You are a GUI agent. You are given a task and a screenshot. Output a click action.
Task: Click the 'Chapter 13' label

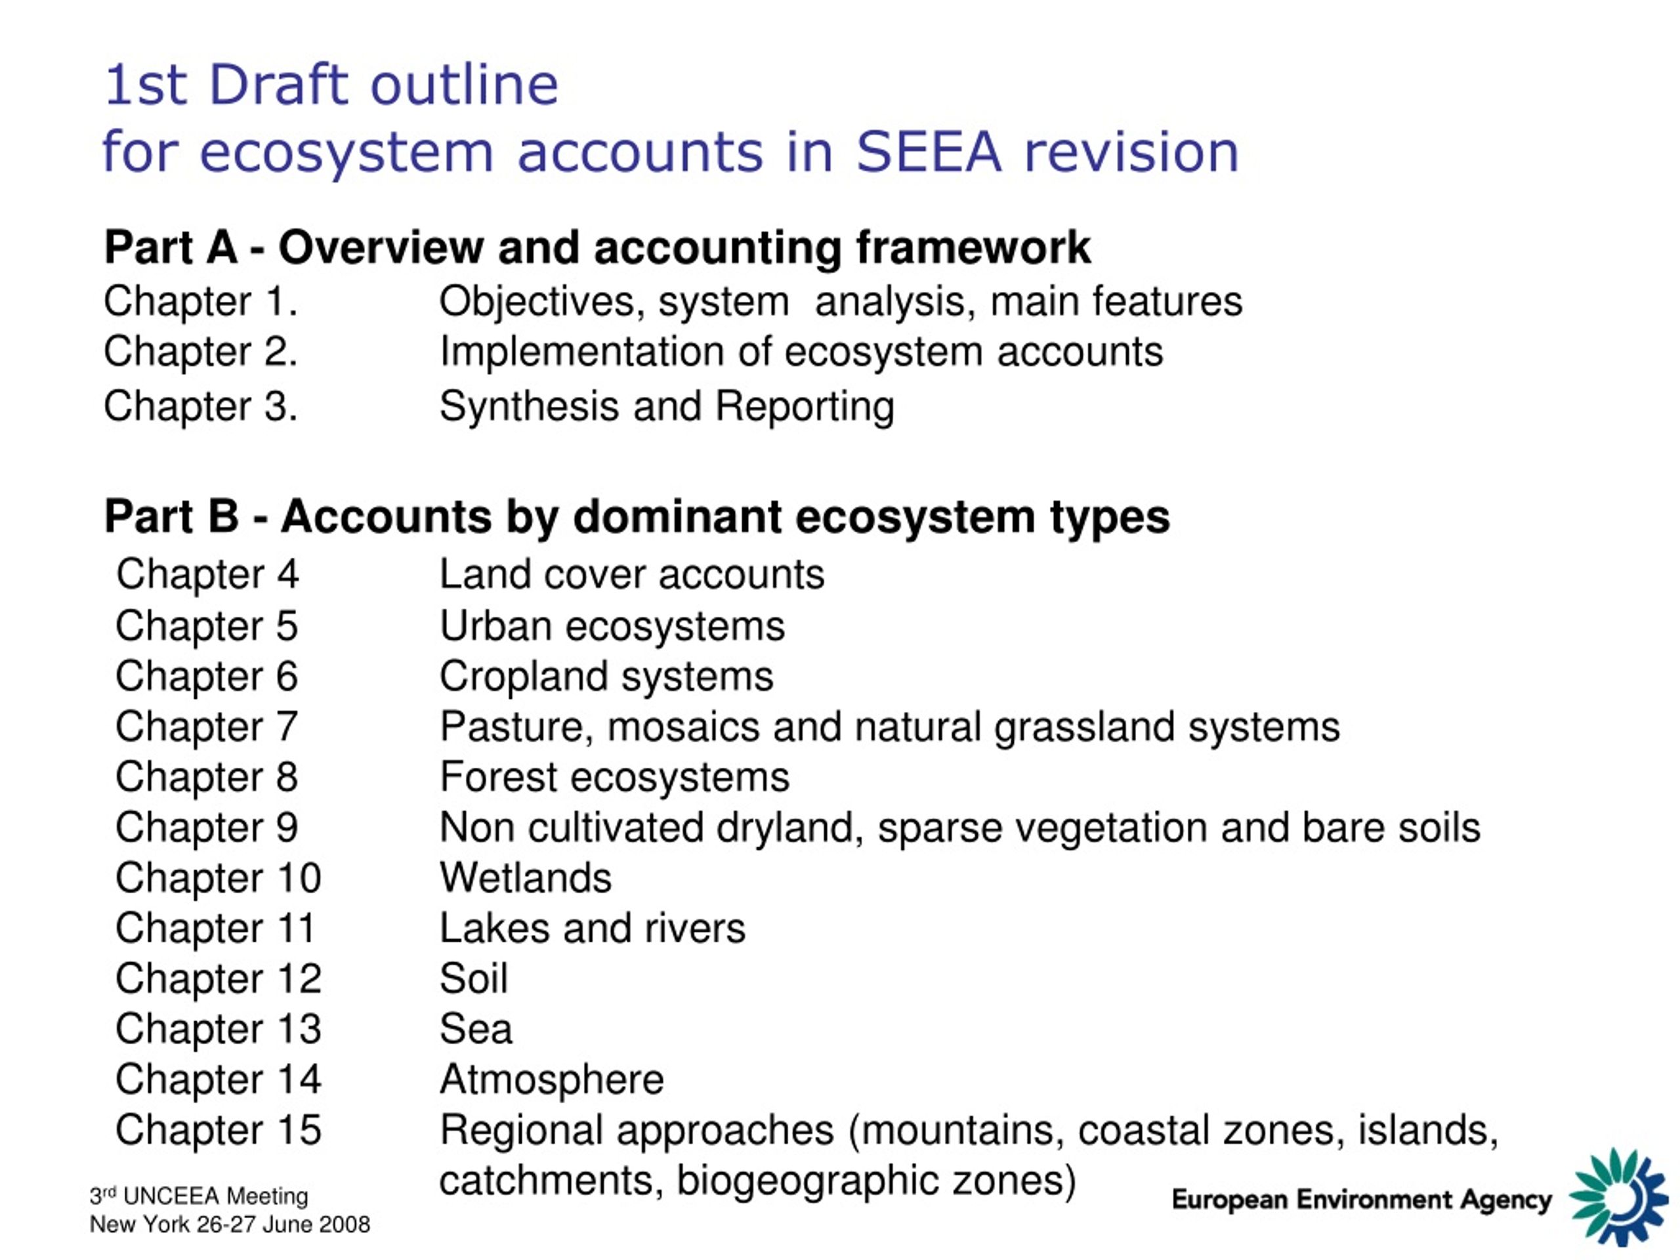[219, 1030]
